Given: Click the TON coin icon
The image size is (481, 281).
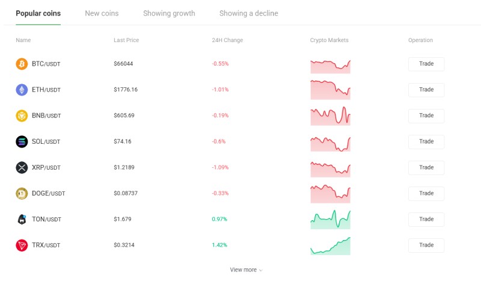Looking at the screenshot, I should coord(22,219).
